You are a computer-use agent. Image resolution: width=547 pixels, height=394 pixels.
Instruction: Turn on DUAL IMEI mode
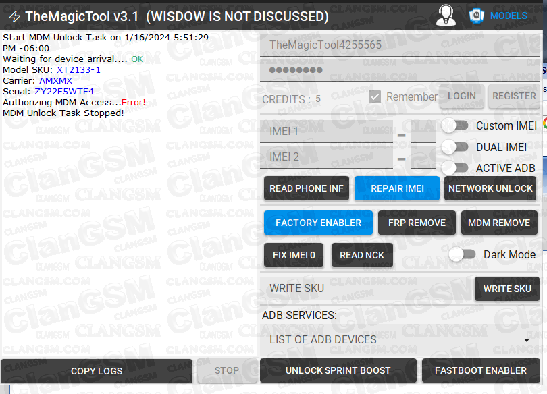click(455, 147)
